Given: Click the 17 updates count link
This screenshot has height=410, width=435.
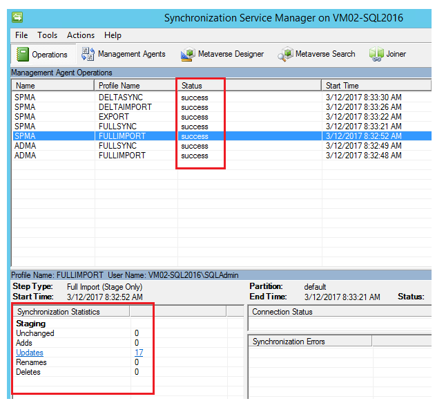Looking at the screenshot, I should (139, 353).
